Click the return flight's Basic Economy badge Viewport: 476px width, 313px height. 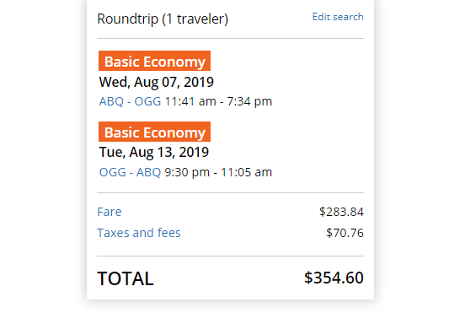pyautogui.click(x=154, y=132)
